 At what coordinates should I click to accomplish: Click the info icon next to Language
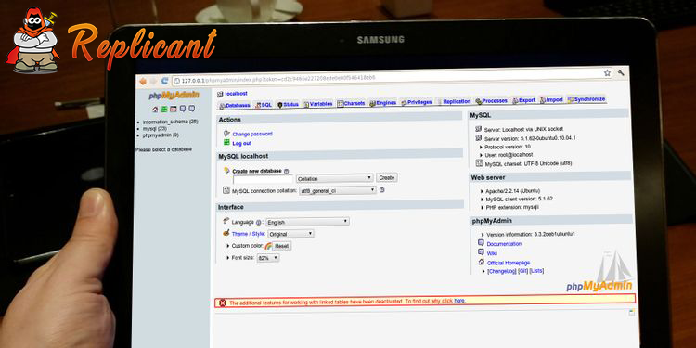point(258,222)
